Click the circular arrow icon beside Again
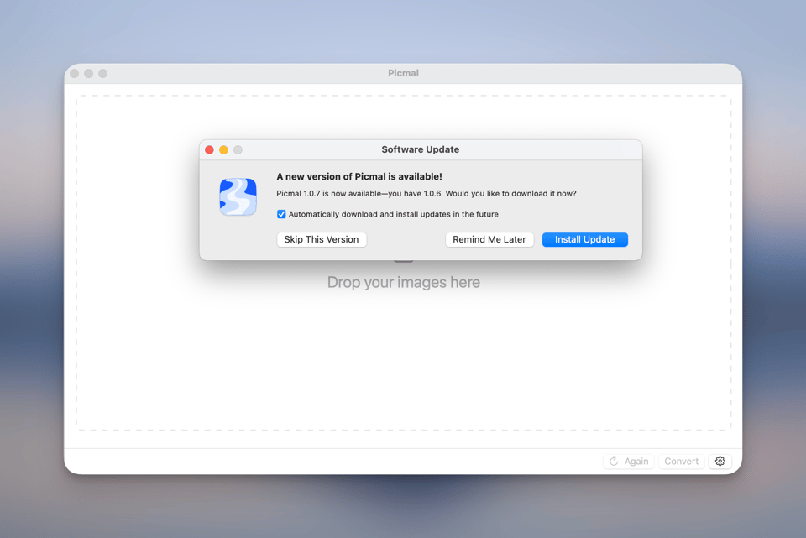Image resolution: width=806 pixels, height=538 pixels. 614,461
